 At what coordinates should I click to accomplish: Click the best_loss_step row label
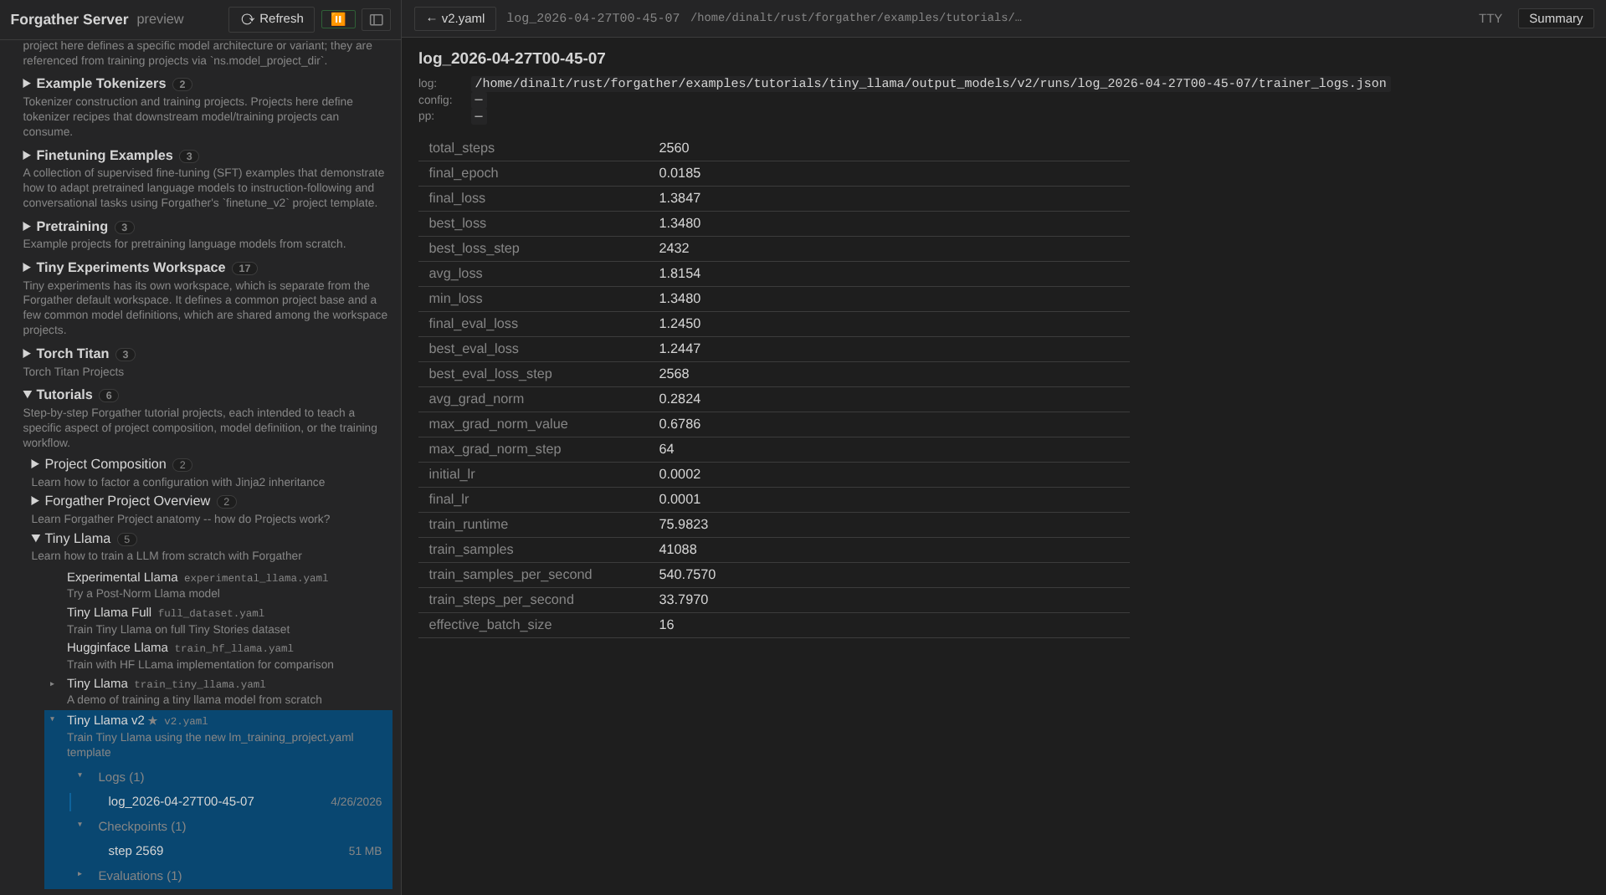click(474, 248)
